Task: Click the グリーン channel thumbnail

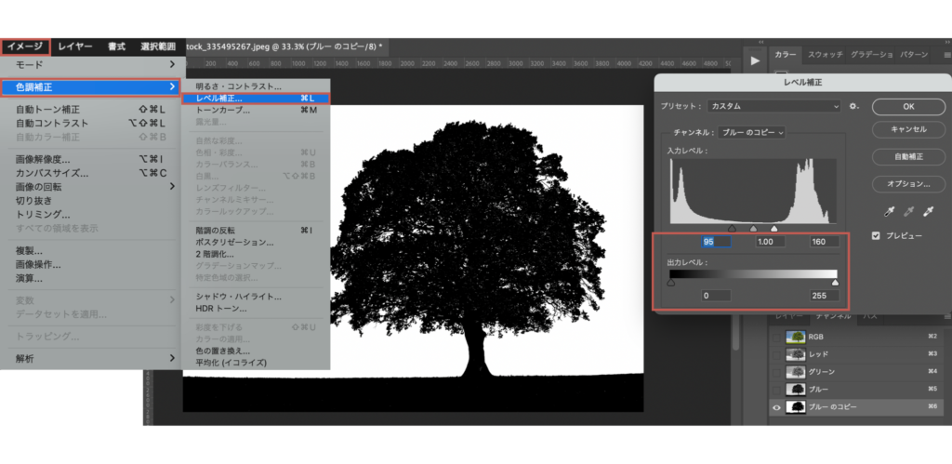Action: point(796,372)
